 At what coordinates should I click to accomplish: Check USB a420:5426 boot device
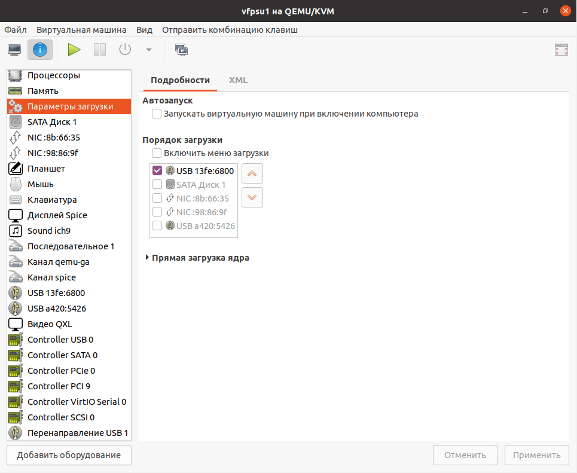tap(157, 225)
